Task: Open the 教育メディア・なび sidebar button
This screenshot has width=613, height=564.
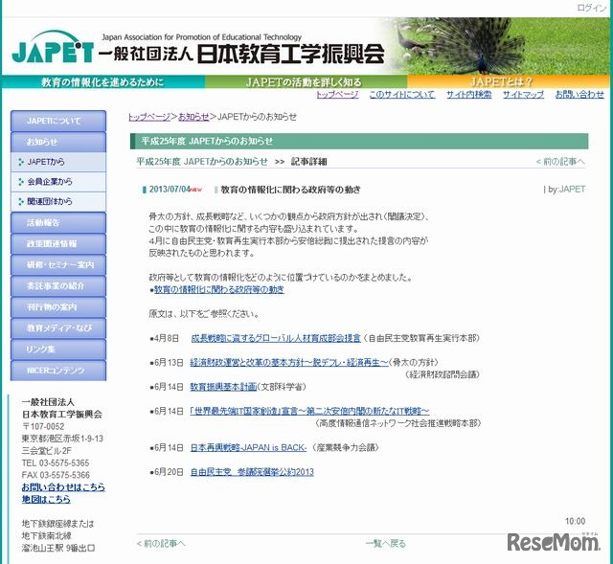Action: (58, 328)
